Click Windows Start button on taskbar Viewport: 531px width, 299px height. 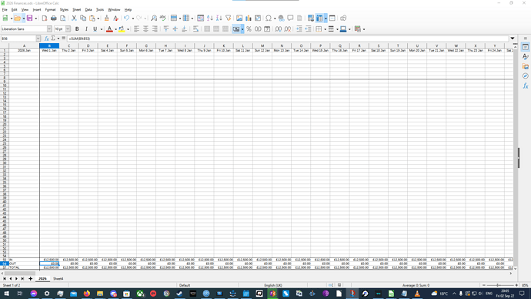click(6, 294)
